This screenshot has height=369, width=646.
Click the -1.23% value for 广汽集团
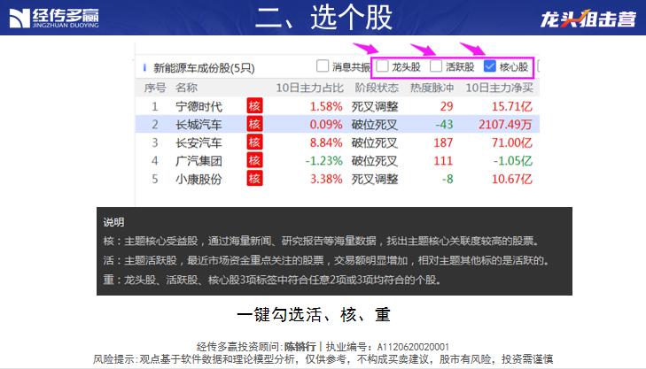[323, 161]
